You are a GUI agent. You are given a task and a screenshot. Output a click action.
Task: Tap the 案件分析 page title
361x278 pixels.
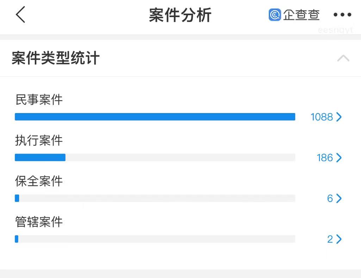(180, 15)
